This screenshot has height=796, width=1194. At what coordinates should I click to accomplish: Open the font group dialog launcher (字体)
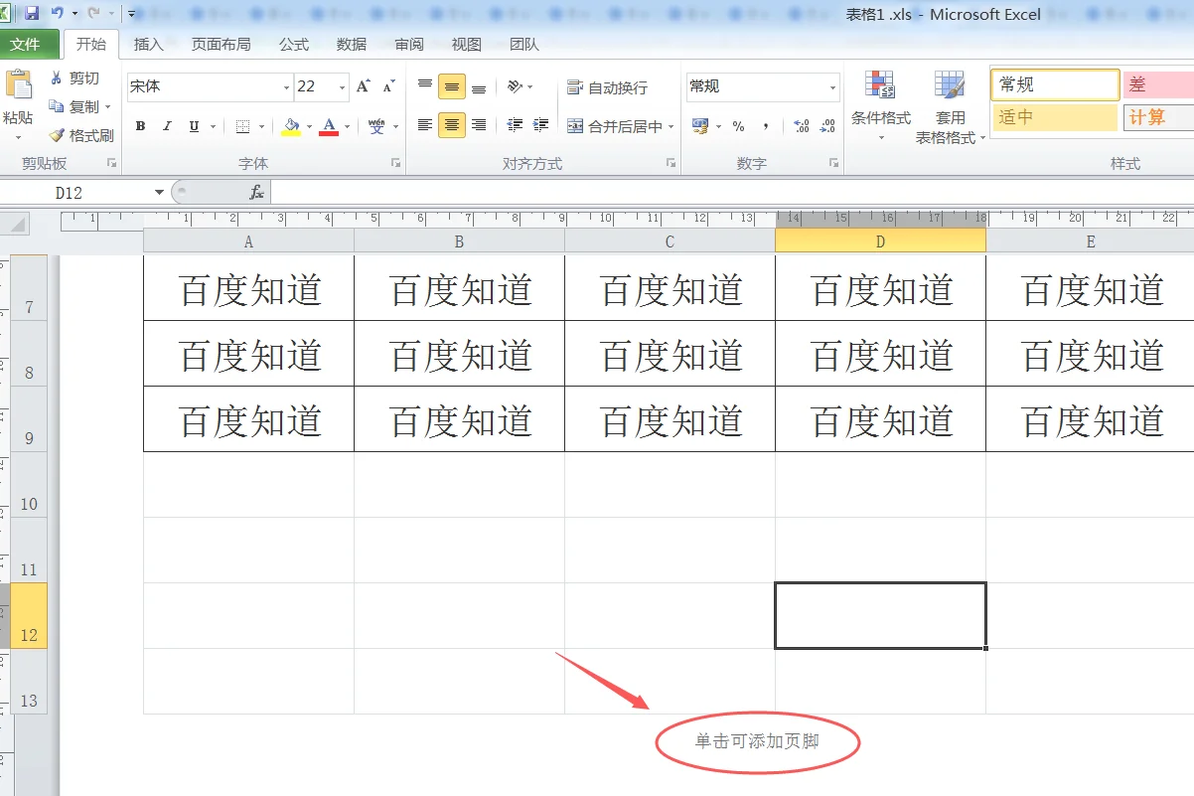click(395, 163)
